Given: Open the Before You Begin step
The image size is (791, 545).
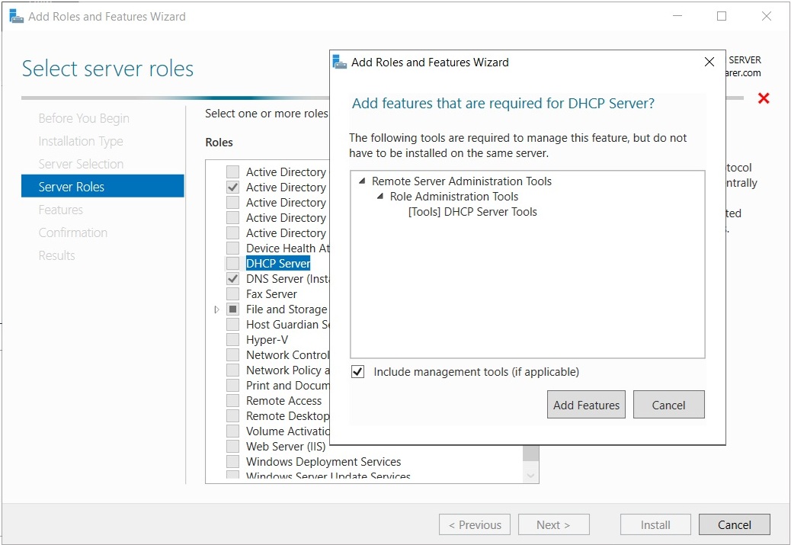Looking at the screenshot, I should point(84,118).
